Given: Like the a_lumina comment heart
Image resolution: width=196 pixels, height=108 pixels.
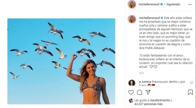Looking at the screenshot, I should click(192, 83).
